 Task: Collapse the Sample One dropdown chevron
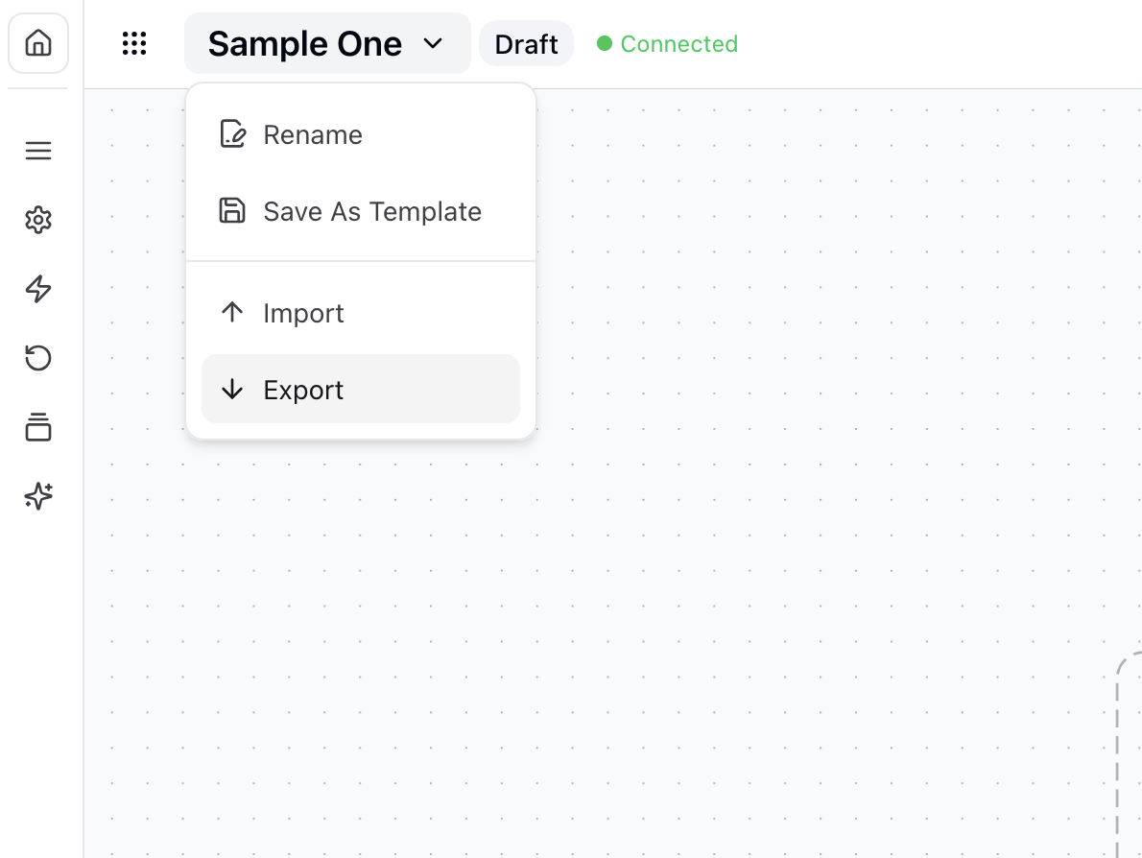tap(434, 44)
